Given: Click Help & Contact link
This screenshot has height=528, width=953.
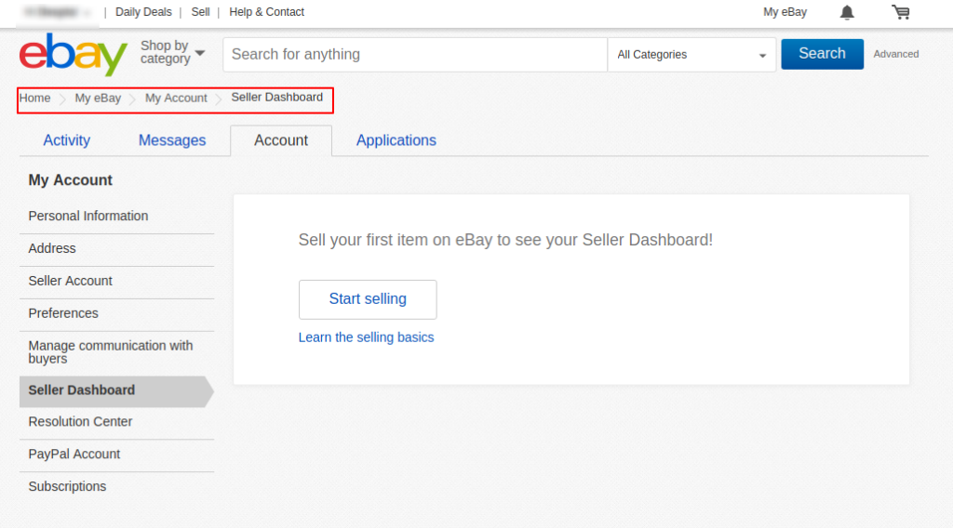Looking at the screenshot, I should pos(267,12).
